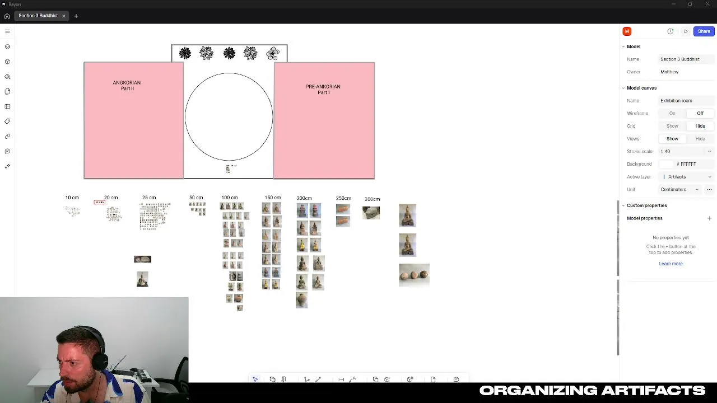Go to home icon in tab bar
The width and height of the screenshot is (717, 403).
click(x=7, y=16)
